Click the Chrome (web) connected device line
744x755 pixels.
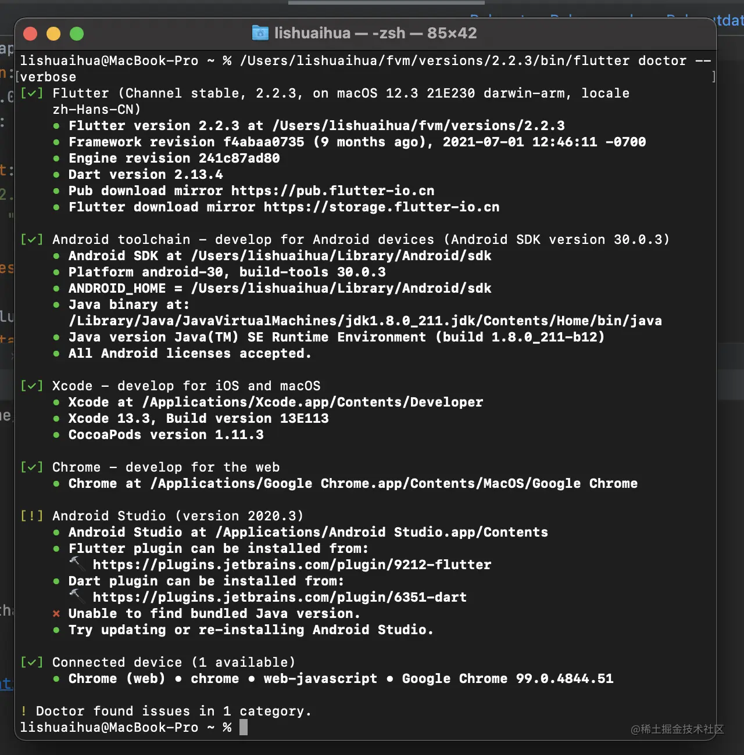341,679
